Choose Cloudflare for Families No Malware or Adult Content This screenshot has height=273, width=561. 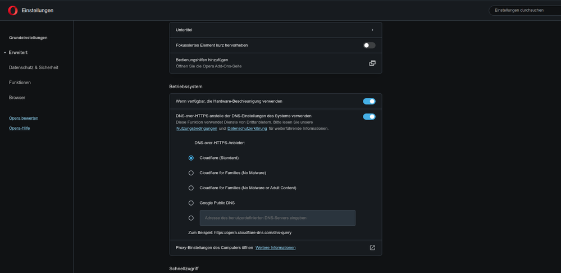pos(191,188)
